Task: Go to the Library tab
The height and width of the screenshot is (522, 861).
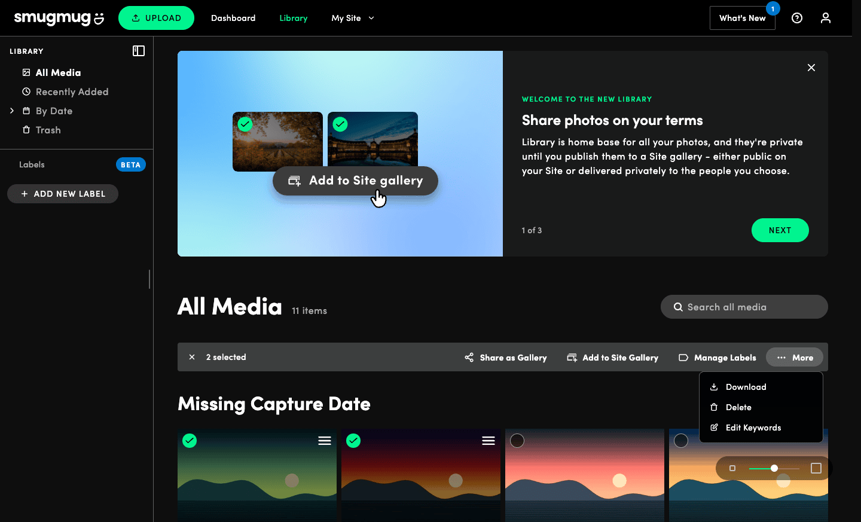Action: (x=294, y=18)
